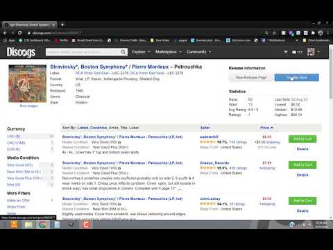Open the Netflix bookmark
This screenshot has height=250, width=333.
point(62,40)
